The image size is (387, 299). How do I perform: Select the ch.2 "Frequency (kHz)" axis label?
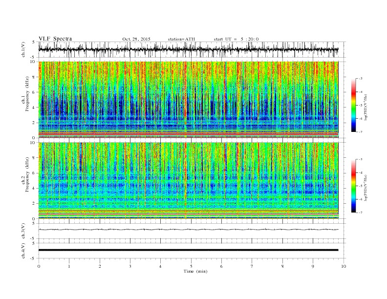click(x=27, y=174)
